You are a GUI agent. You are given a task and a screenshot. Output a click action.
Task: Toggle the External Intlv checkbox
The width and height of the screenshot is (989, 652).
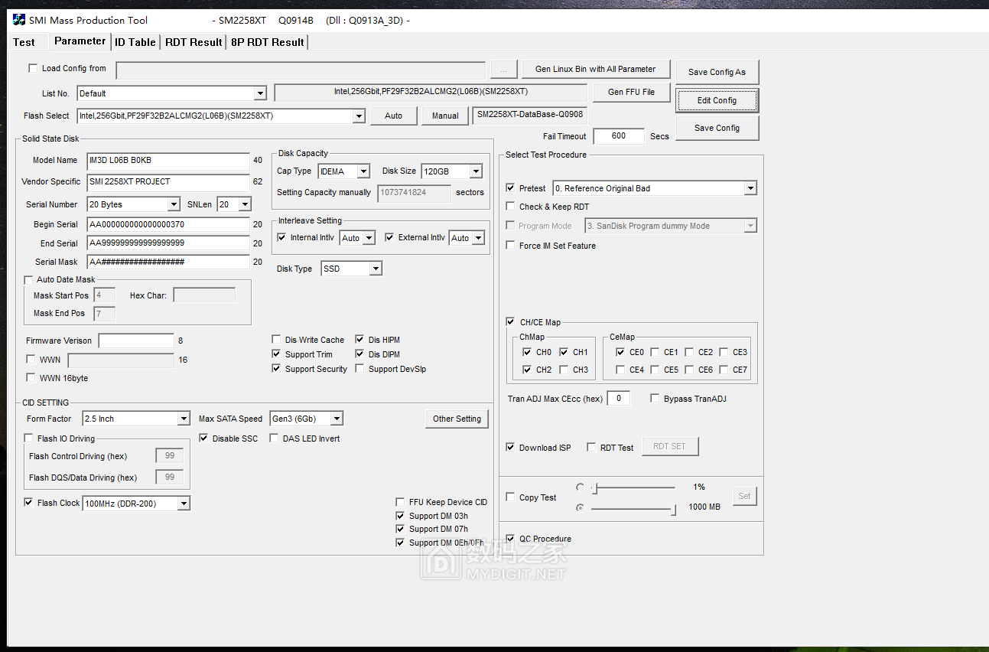coord(389,237)
